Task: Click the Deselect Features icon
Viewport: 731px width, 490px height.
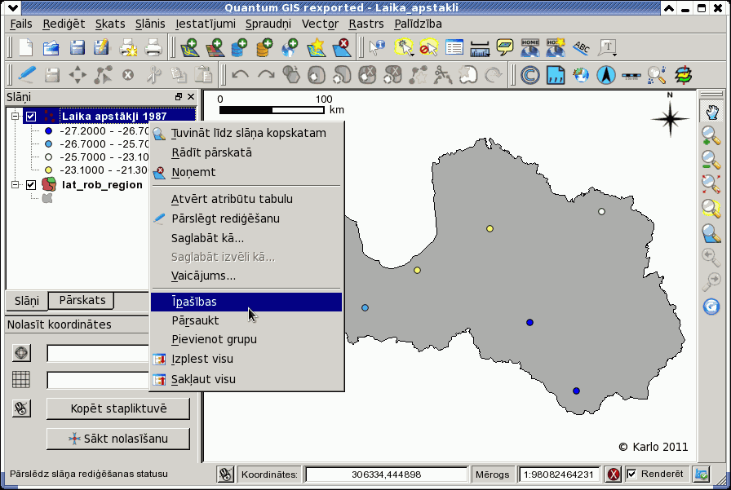Action: click(429, 47)
